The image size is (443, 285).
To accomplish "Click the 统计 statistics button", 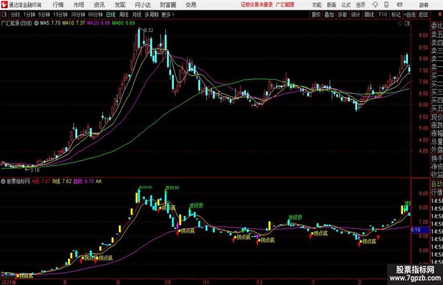I will click(x=356, y=15).
